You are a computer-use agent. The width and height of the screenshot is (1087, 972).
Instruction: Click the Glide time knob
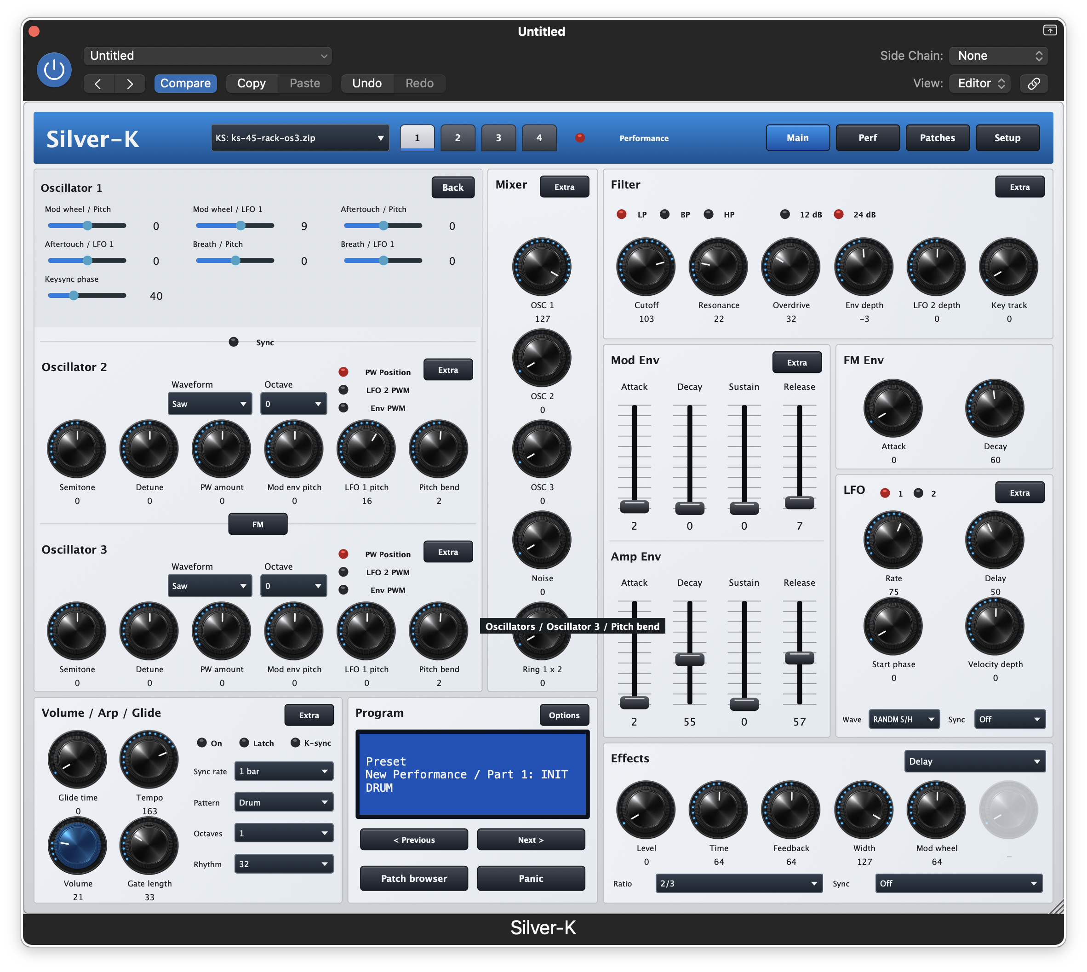coord(77,759)
